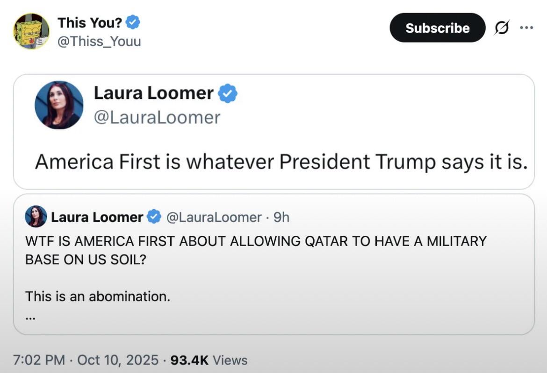Viewport: 547px width, 373px height.
Task: Click Laura Loomer's large profile photo
Action: coord(59,105)
